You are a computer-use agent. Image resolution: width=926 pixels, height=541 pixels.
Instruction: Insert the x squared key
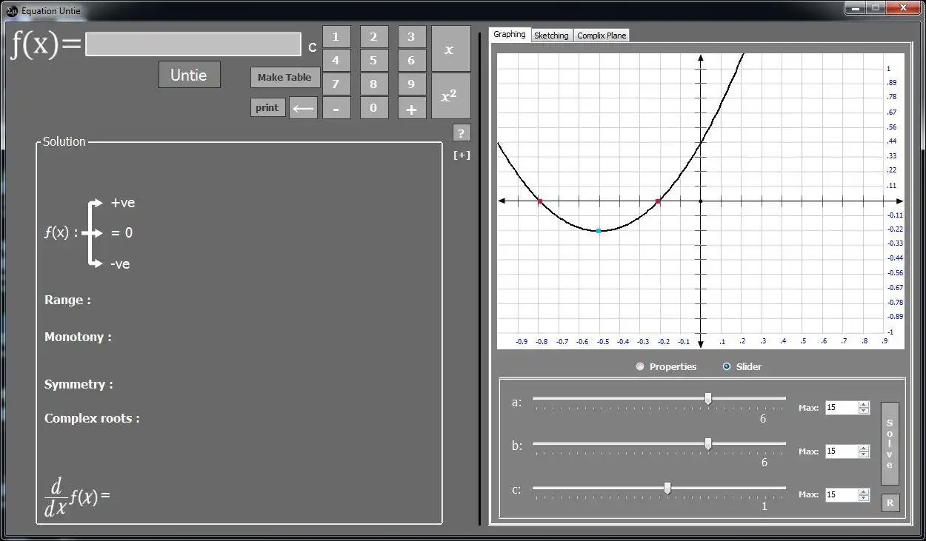click(x=450, y=96)
